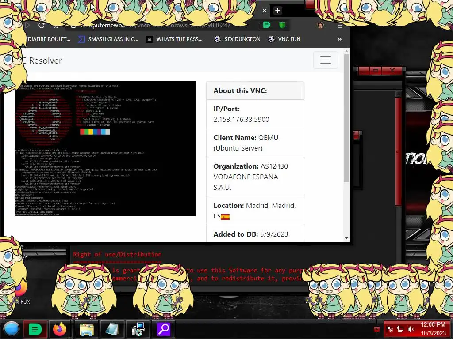The height and width of the screenshot is (339, 453).
Task: Open the green shield extension in toolbar
Action: point(282,25)
